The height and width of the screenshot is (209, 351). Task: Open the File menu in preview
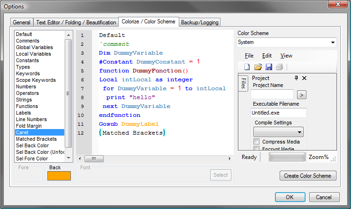point(249,56)
